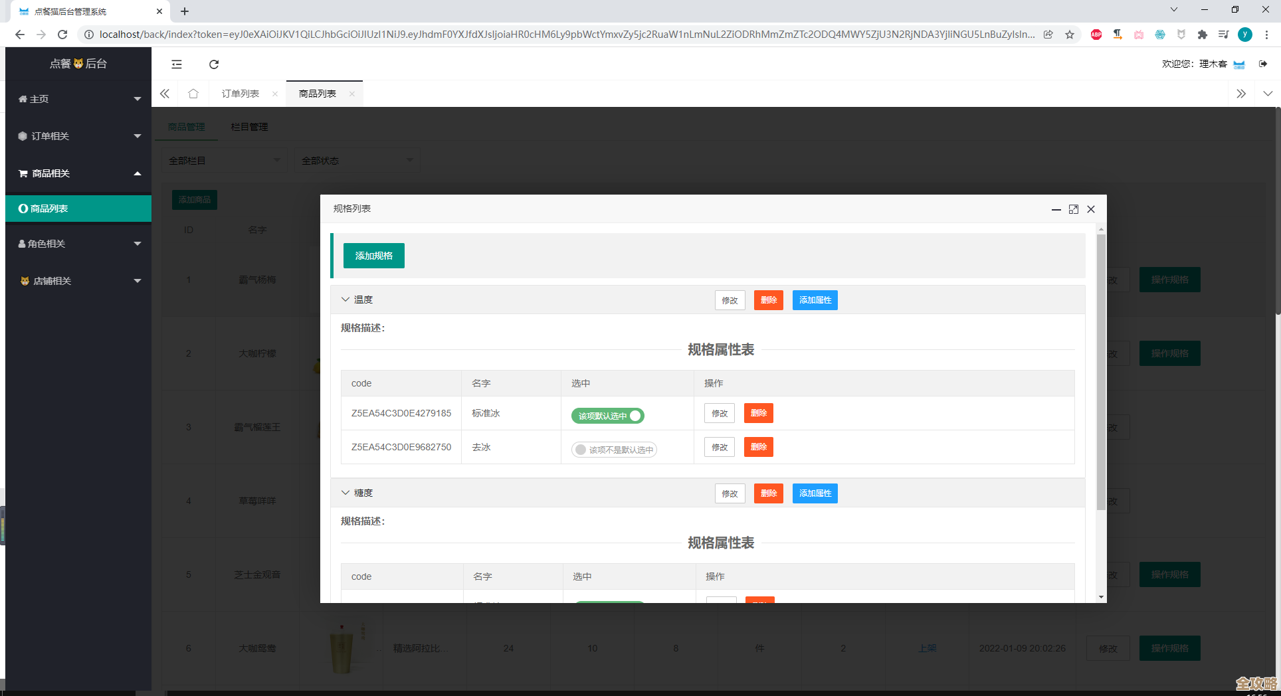The image size is (1281, 696).
Task: Turn off default switch for 标准冰
Action: coord(607,416)
